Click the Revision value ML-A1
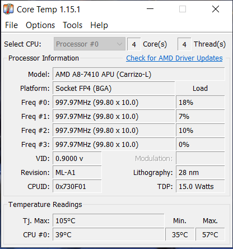Viewport: 233px width, 249px height. 77,173
